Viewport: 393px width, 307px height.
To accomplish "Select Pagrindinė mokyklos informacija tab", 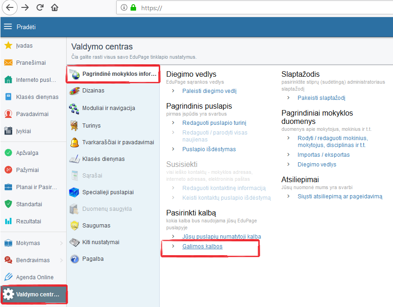I will click(113, 74).
